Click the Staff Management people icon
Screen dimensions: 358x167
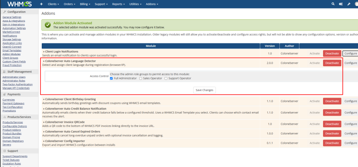point(4,71)
